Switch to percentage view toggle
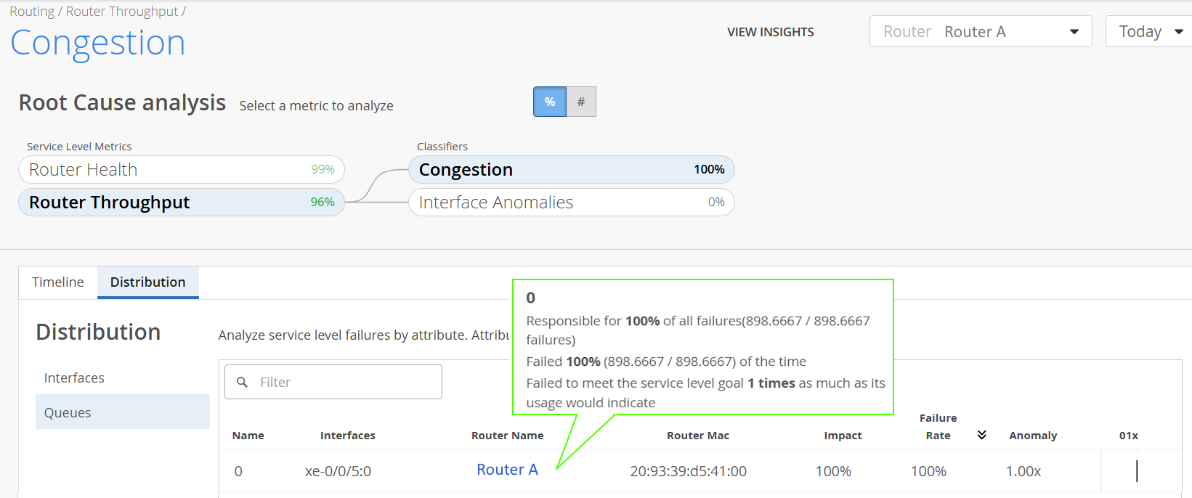 [x=550, y=102]
